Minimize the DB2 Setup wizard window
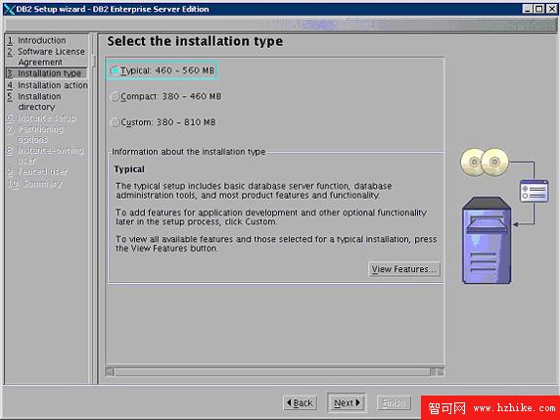 (527, 9)
